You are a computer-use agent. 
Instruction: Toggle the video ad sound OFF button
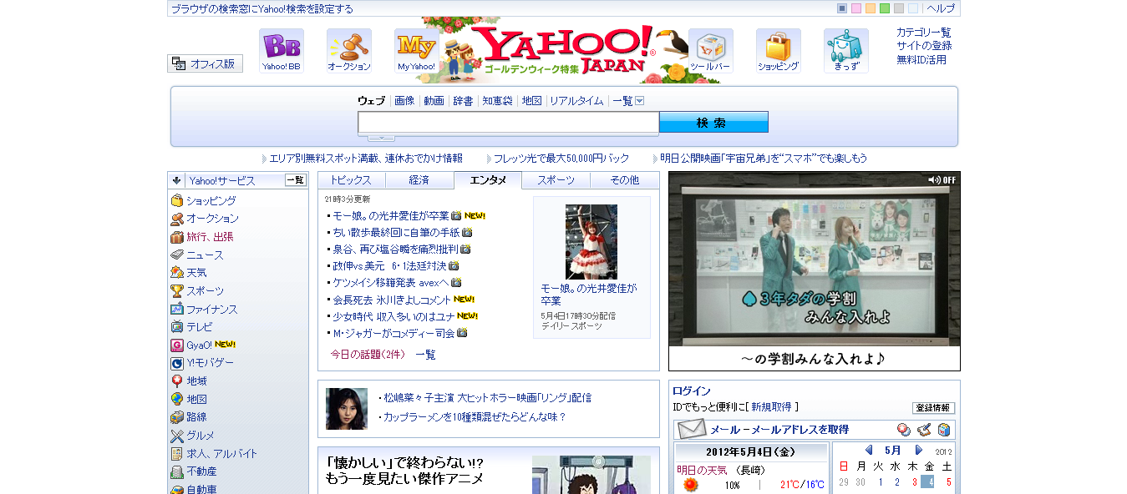pos(942,179)
